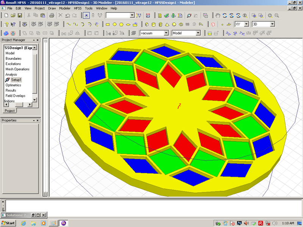
Task: Click the Draw line tool
Action: (x=69, y=24)
